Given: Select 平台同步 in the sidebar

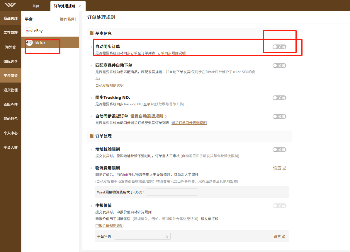Looking at the screenshot, I should click(11, 76).
